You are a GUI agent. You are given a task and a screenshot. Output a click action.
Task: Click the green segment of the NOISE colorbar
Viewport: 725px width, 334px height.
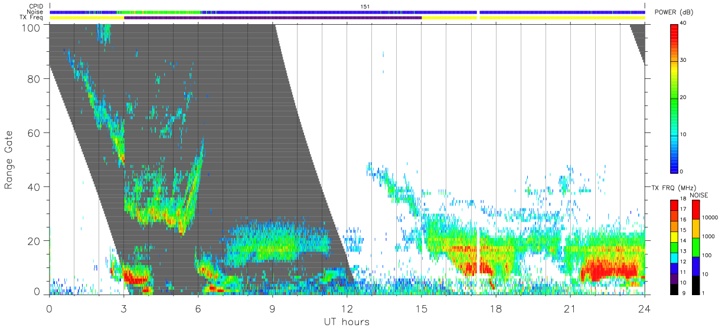click(697, 247)
